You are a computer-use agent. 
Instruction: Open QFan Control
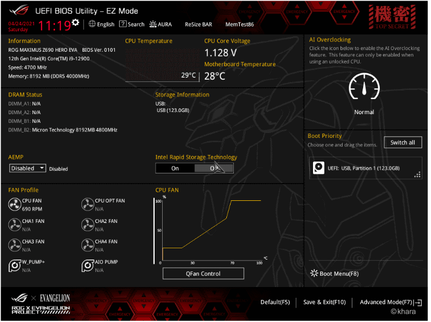click(x=204, y=274)
